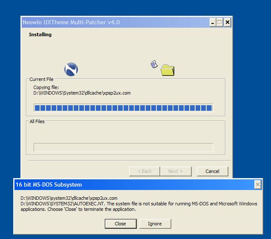Close the 16 bit MS-DOS Subsystem dialog via X
Viewport: 271px width, 239px height.
click(x=258, y=184)
